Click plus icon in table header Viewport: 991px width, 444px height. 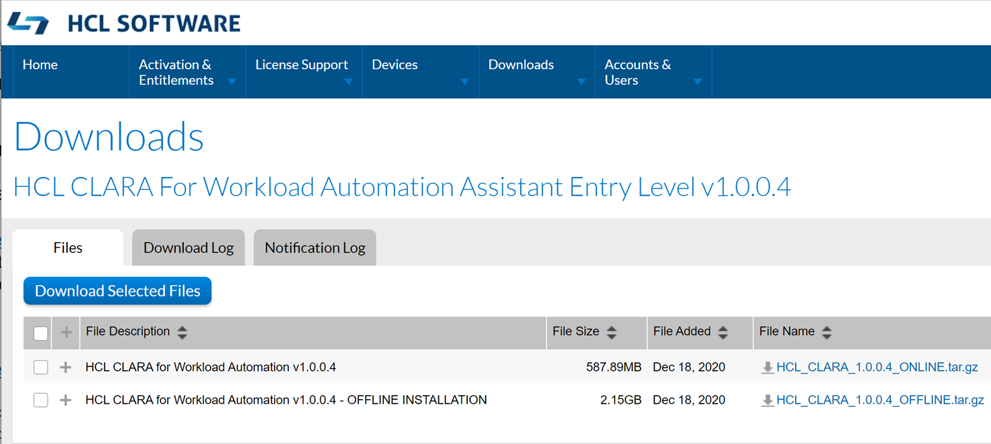click(66, 332)
